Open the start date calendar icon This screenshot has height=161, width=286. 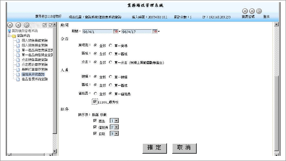(x=116, y=31)
